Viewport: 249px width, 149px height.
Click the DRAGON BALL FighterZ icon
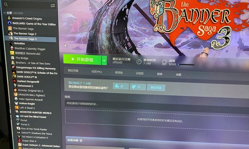[16, 95]
